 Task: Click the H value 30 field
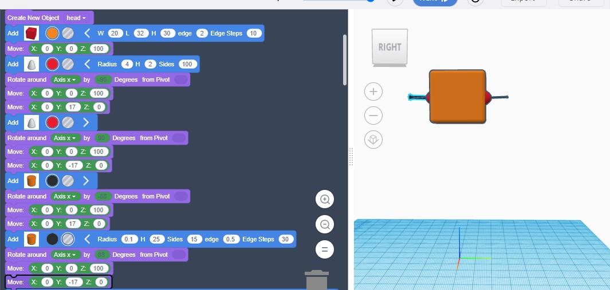pos(167,33)
